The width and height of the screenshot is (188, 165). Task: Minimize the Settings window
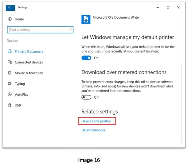point(158,7)
